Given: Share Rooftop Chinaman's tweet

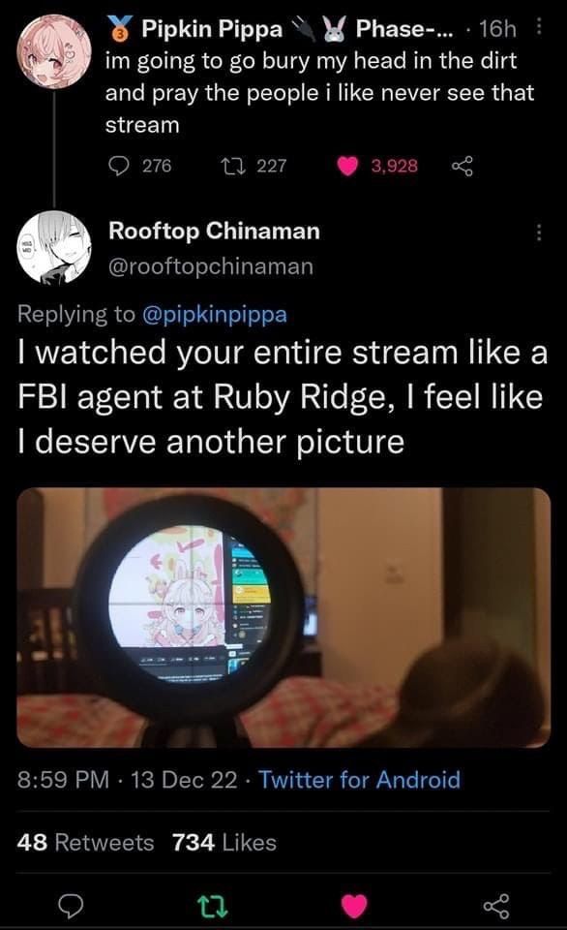Looking at the screenshot, I should [496, 905].
